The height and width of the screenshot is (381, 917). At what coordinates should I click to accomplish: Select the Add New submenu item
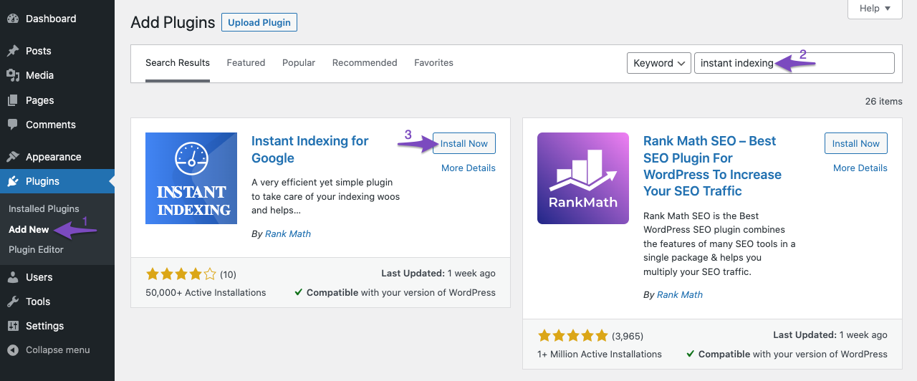pos(29,229)
